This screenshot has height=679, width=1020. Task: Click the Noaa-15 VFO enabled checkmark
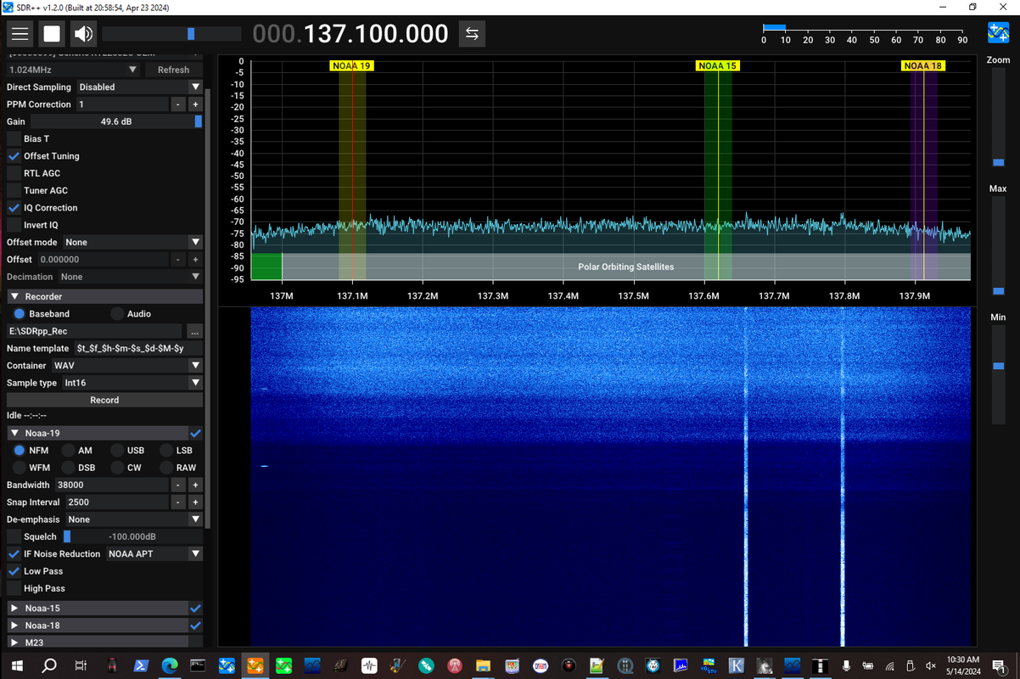pyautogui.click(x=195, y=609)
